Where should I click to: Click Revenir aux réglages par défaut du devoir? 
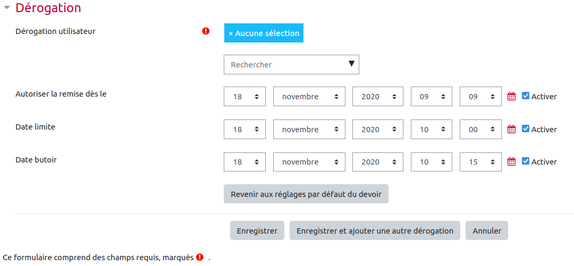pyautogui.click(x=306, y=194)
